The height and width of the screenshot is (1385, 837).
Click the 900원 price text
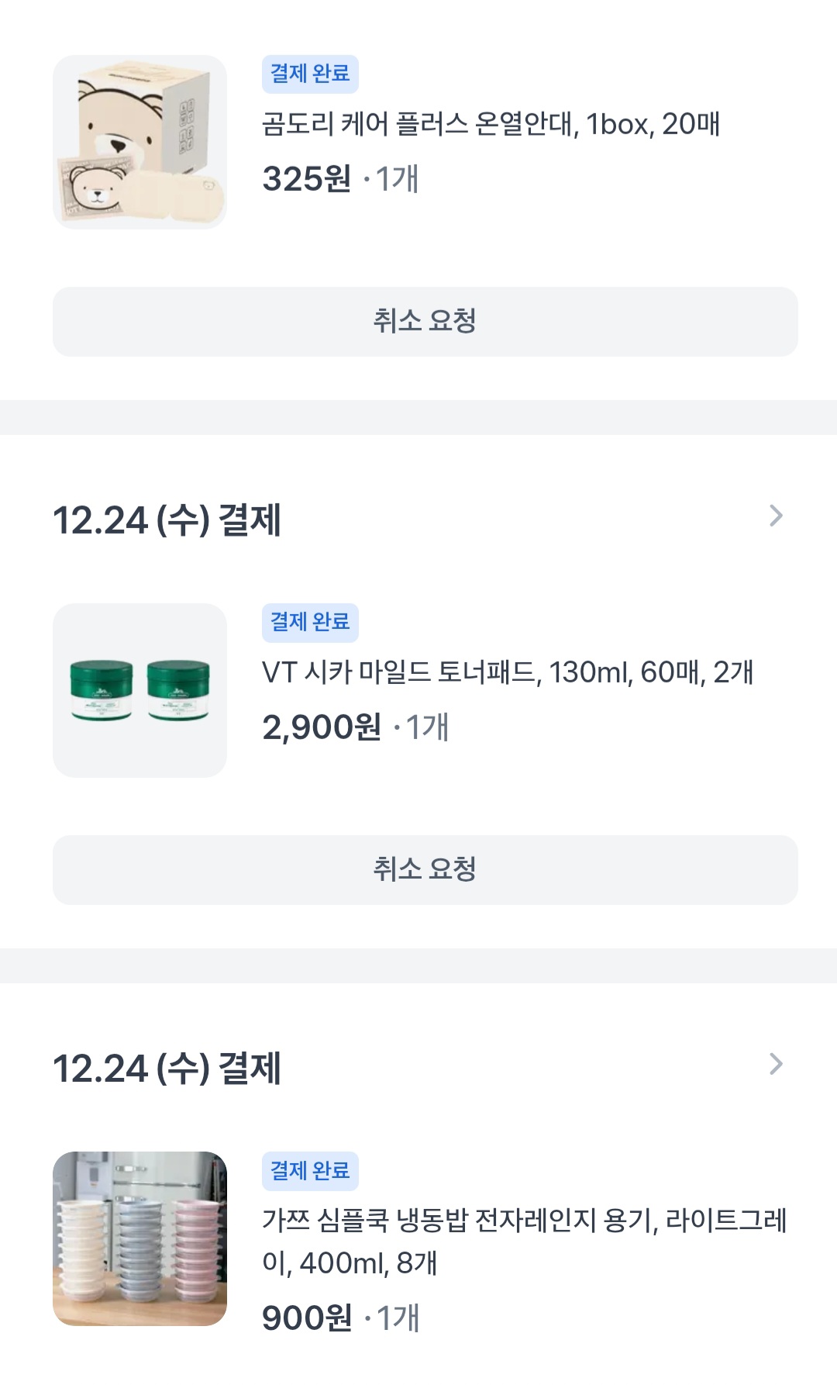point(307,1318)
